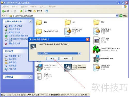
Task: Select the 1033.mst file icon
Action: pyautogui.click(x=96, y=40)
